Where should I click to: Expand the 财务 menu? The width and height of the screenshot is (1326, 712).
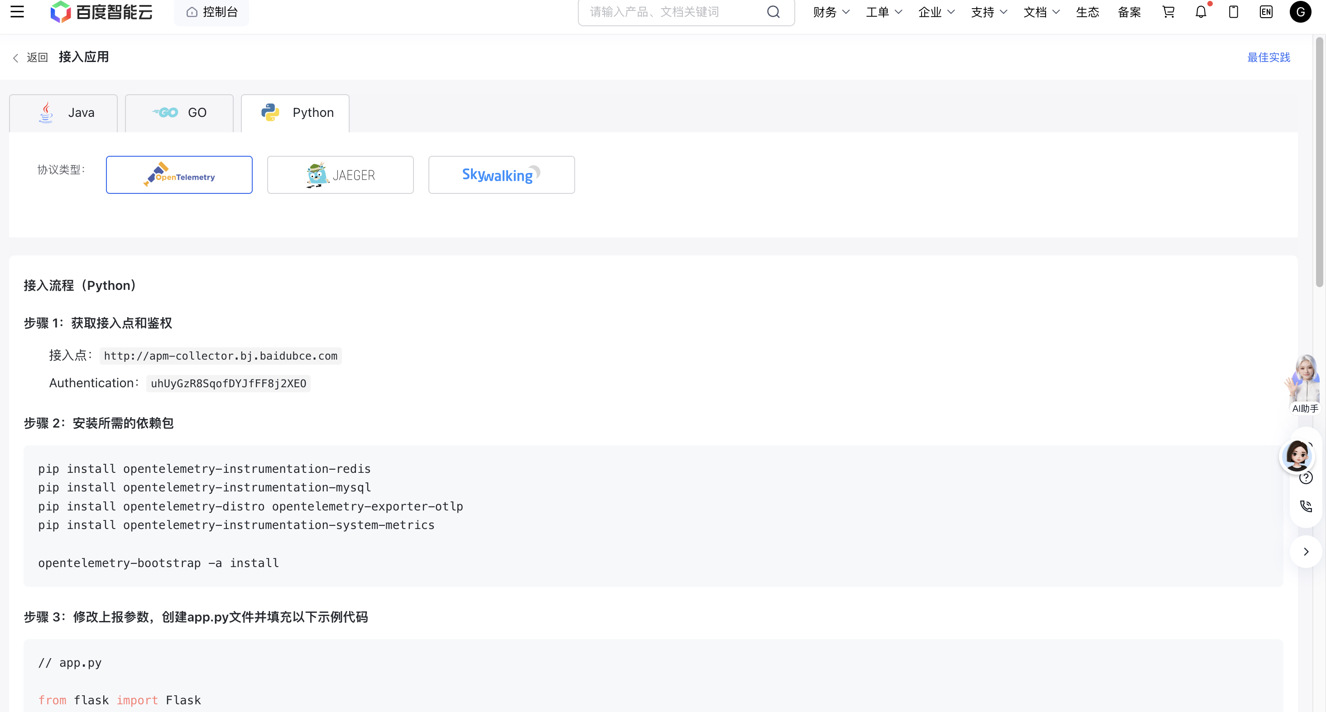pos(831,12)
